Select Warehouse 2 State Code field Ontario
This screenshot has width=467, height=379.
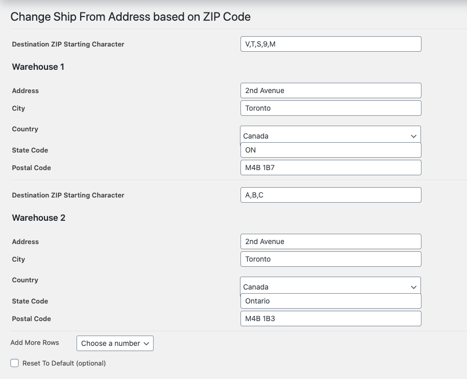coord(331,301)
